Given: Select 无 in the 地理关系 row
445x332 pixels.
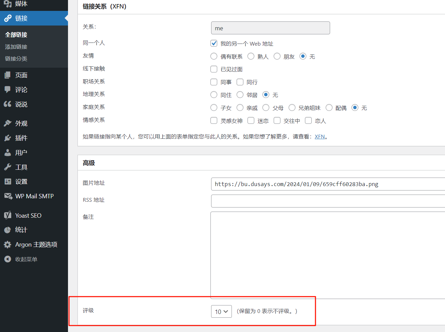Looking at the screenshot, I should tap(266, 95).
